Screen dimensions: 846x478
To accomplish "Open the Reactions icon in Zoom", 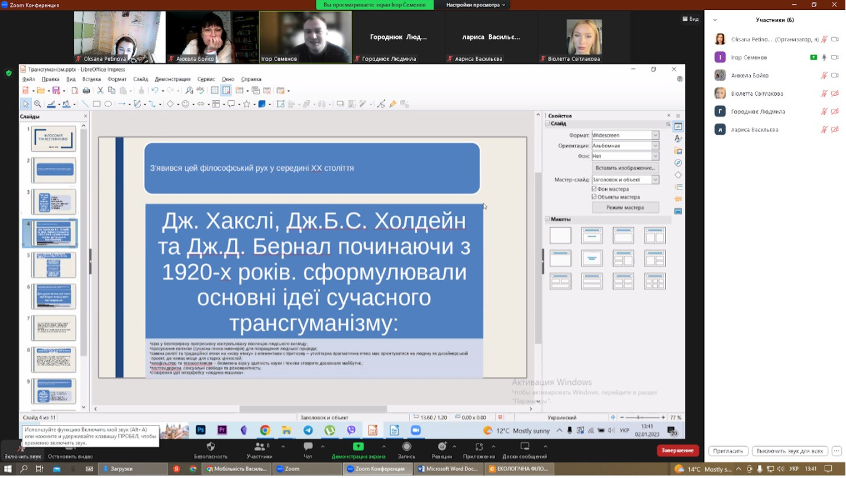I will pos(442,447).
